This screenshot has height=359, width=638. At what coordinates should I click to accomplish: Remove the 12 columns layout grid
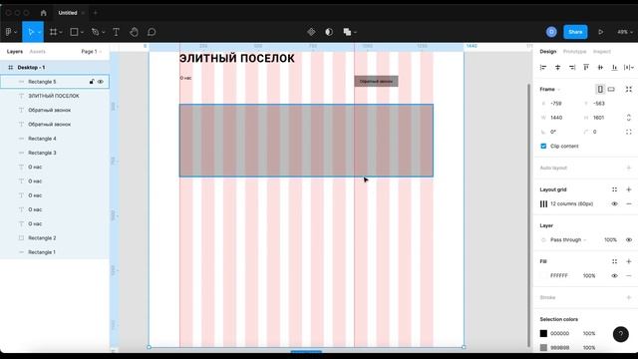point(629,203)
